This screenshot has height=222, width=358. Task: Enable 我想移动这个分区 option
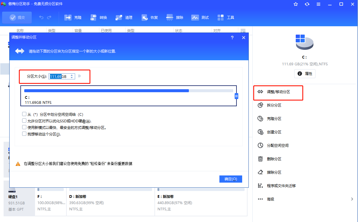[x=24, y=134]
